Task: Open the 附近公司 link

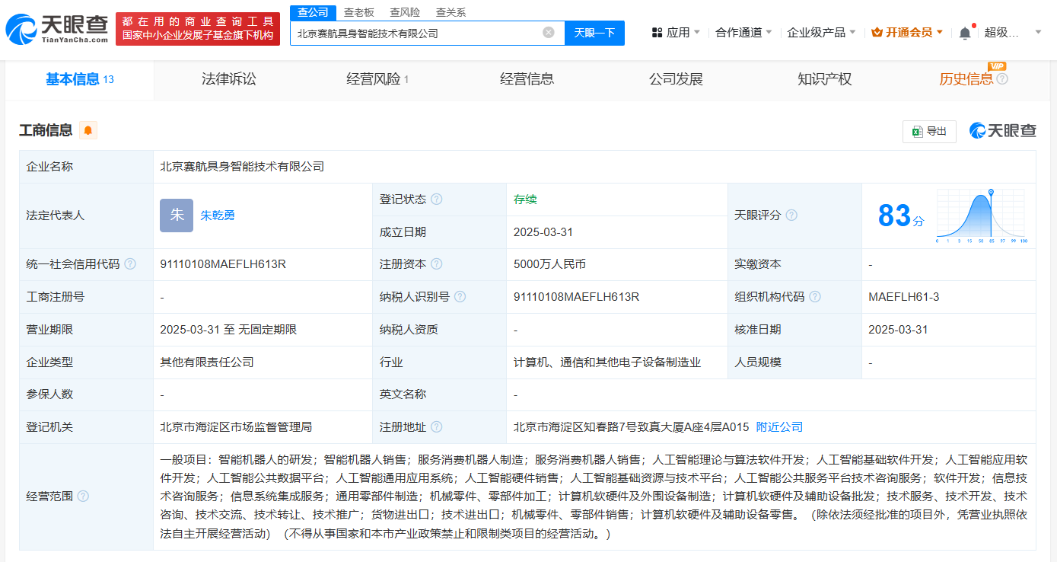Action: coord(779,427)
